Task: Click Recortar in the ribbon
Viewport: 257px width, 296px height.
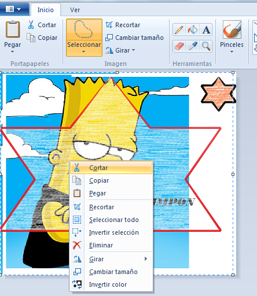Action: pyautogui.click(x=123, y=25)
